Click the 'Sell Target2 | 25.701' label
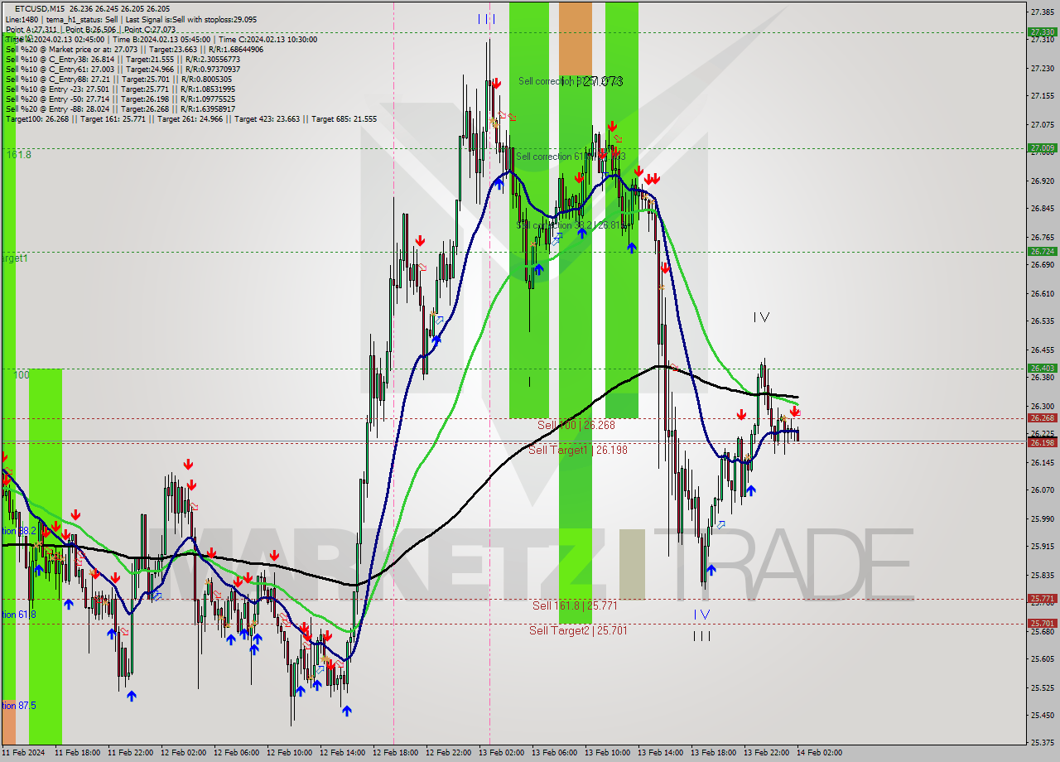Screen dimensions: 1060x762 click(578, 630)
